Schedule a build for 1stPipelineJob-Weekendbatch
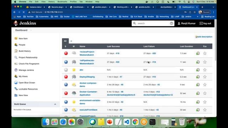Image resolution: width=228 pixels, height=128 pixels. coord(198,62)
